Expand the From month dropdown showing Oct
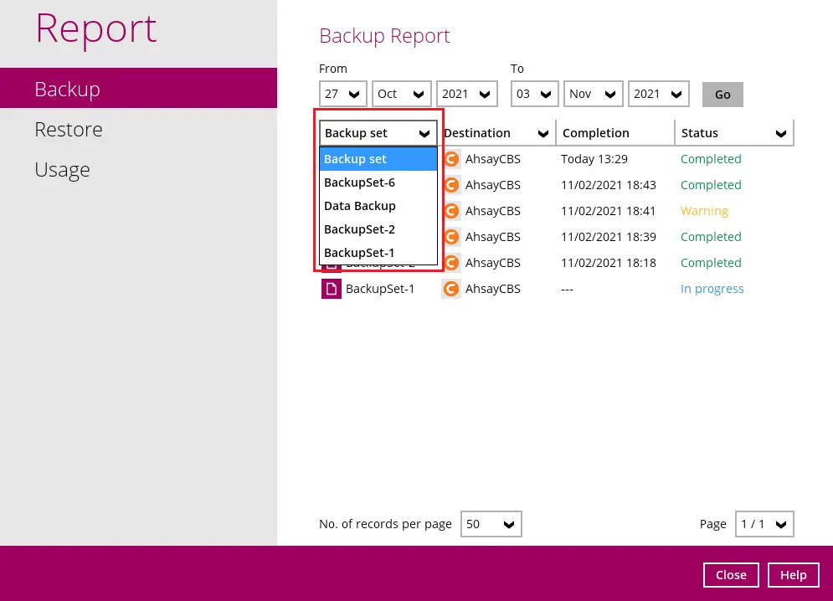Image resolution: width=833 pixels, height=601 pixels. 401,94
